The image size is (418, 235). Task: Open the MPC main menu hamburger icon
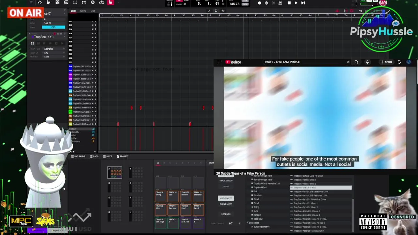[31, 3]
